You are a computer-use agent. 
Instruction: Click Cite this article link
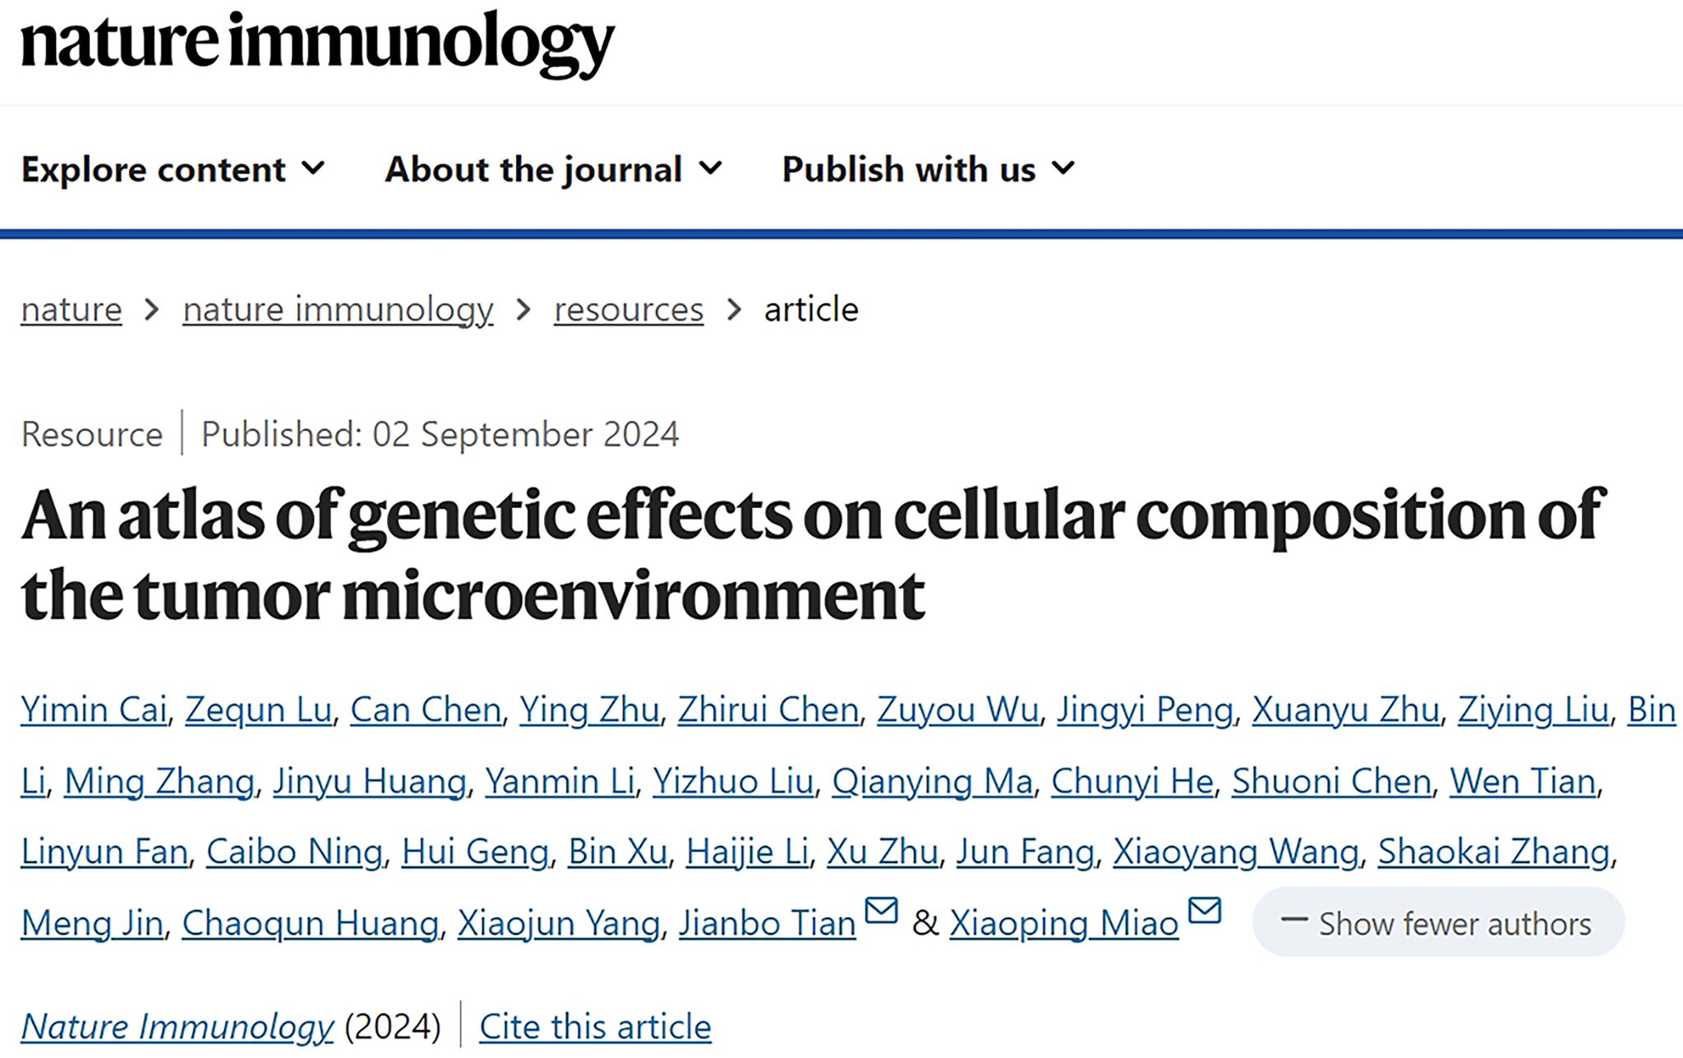(x=595, y=1027)
